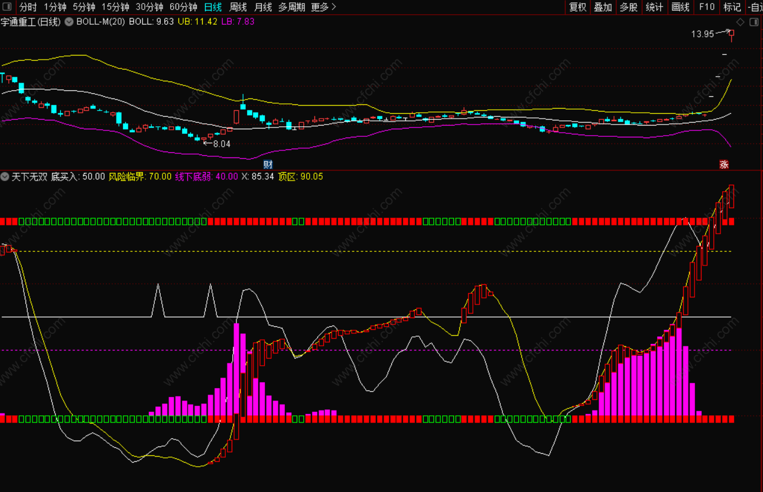Image resolution: width=763 pixels, height=492 pixels.
Task: Toggle the left sidebar panel icon
Action: click(x=7, y=7)
